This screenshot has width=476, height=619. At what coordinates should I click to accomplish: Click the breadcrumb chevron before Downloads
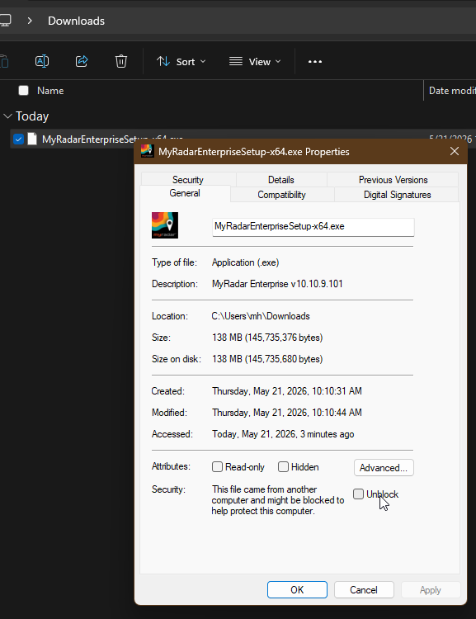pos(30,21)
